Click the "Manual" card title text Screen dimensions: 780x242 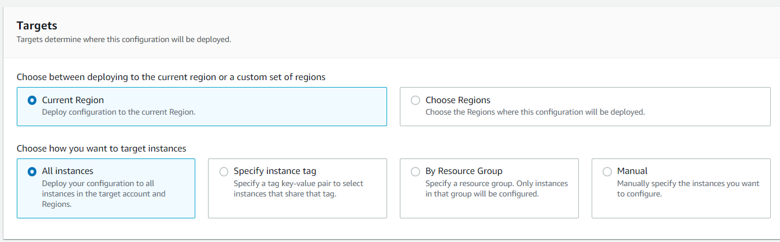[632, 171]
